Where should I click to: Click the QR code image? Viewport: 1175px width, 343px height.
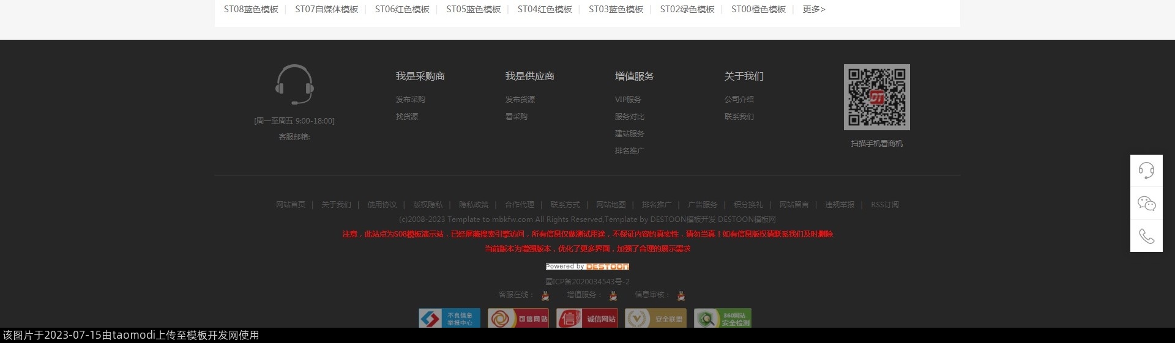(876, 97)
